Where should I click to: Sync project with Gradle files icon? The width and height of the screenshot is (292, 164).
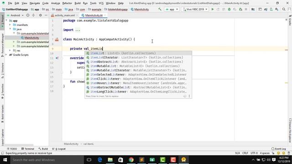(266, 9)
